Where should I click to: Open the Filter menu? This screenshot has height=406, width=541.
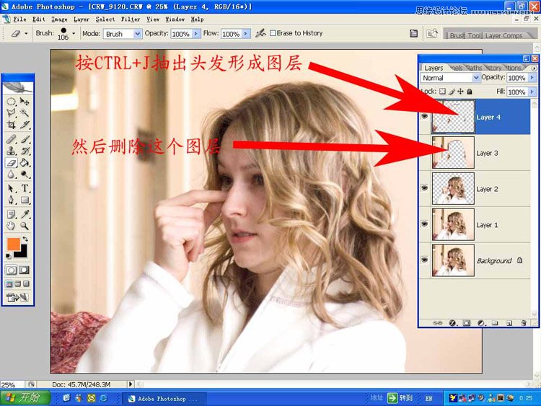coord(131,19)
